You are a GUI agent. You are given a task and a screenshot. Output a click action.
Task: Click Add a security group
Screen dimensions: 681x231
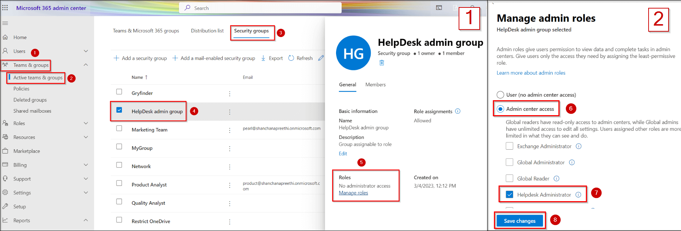140,58
